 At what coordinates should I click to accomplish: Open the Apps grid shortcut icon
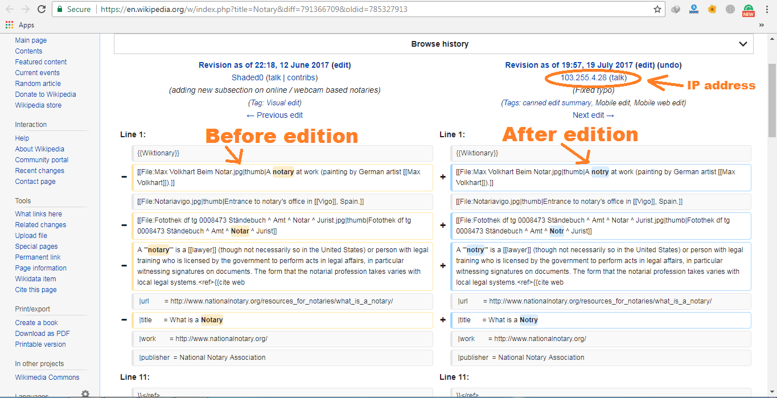(9, 25)
